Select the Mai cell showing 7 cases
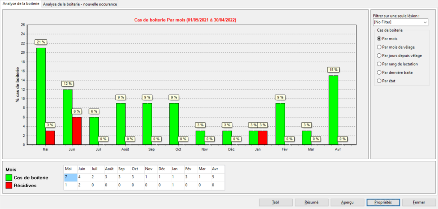Screen dimensions: 438x209 pyautogui.click(x=70, y=177)
